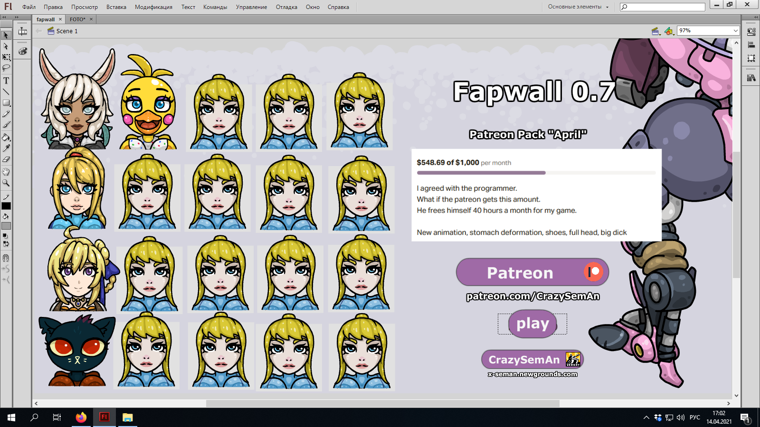Select the Zoom magnifier tool
The width and height of the screenshot is (760, 427).
(6, 183)
